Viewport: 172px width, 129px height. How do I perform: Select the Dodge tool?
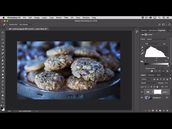click(3, 78)
